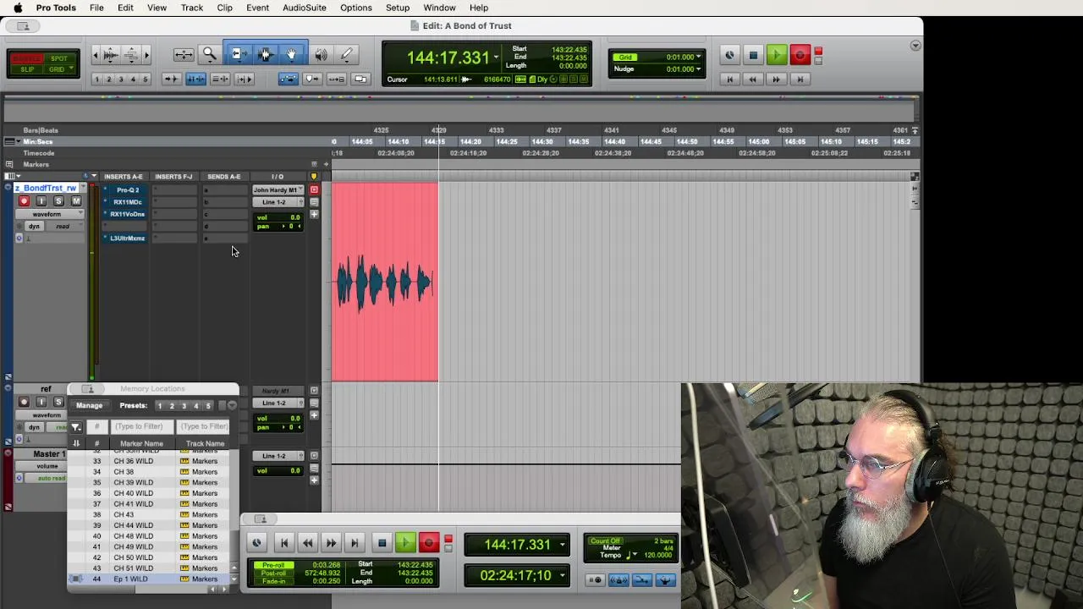Toggle input monitoring on z_BondfTrst_rw track
The height and width of the screenshot is (609, 1083).
(x=41, y=201)
